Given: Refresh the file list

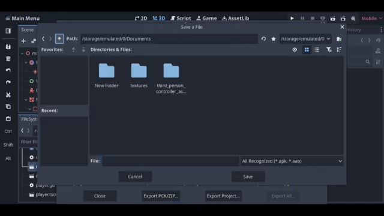Looking at the screenshot, I should click(263, 38).
